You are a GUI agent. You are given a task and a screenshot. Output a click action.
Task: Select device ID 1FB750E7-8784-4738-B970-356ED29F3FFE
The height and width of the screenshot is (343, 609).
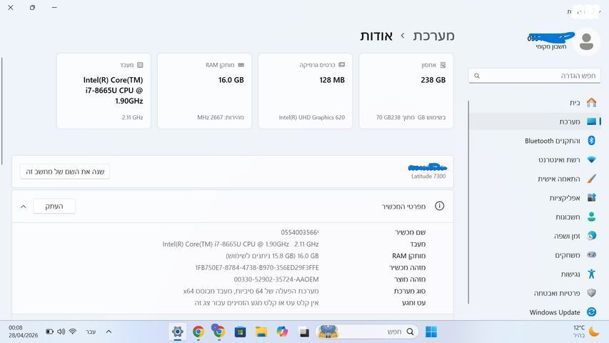257,267
